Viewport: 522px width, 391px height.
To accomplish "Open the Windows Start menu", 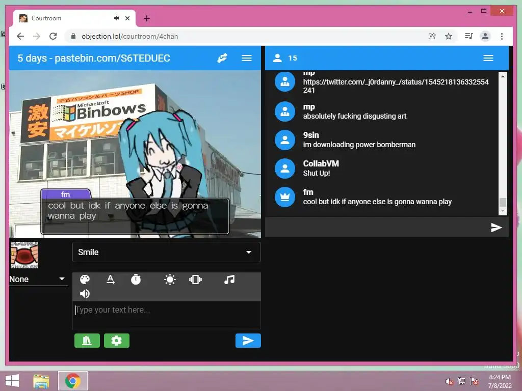I will 12,381.
